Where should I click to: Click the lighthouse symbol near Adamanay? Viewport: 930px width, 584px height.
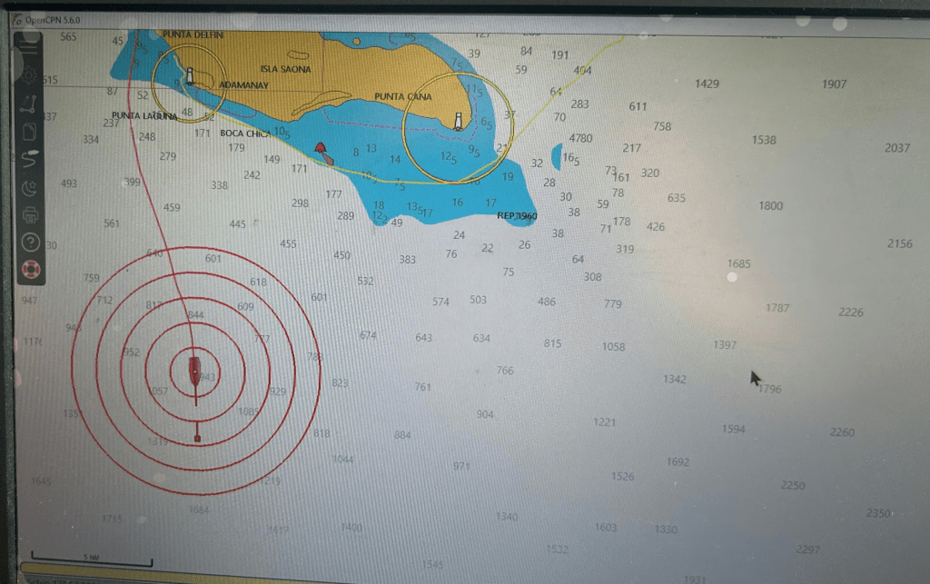190,76
